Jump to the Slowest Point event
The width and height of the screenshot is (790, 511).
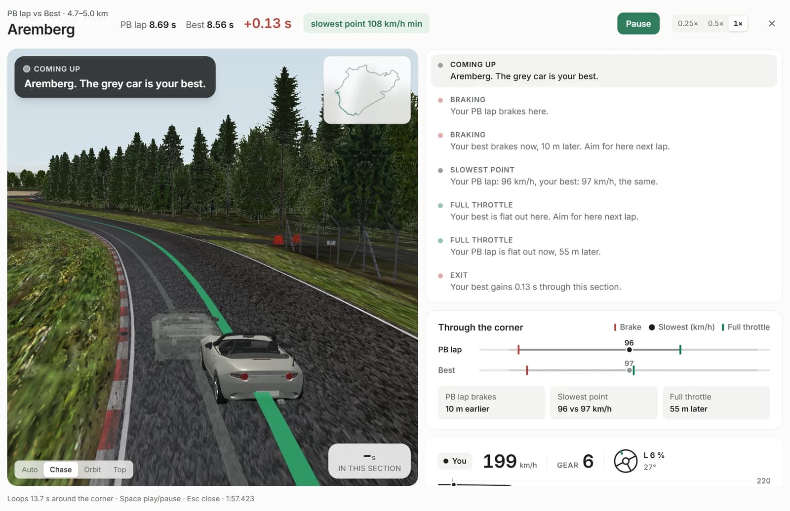pyautogui.click(x=604, y=176)
